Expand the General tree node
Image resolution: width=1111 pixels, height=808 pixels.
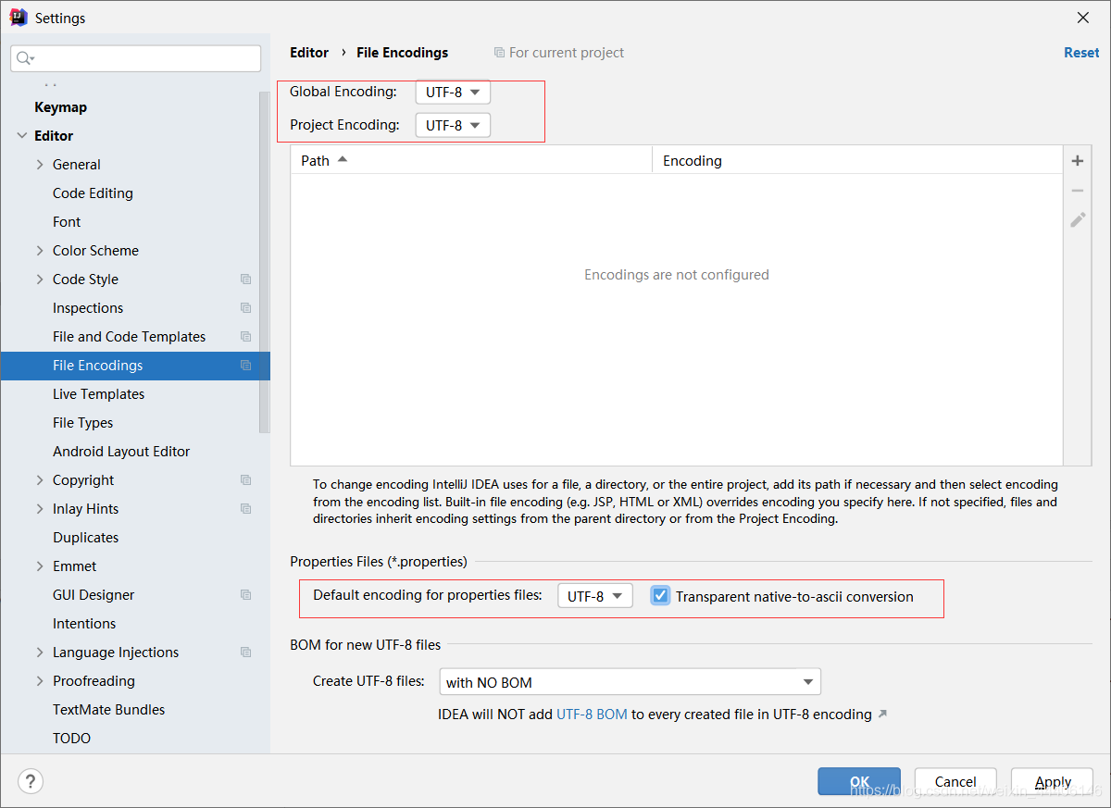tap(40, 165)
